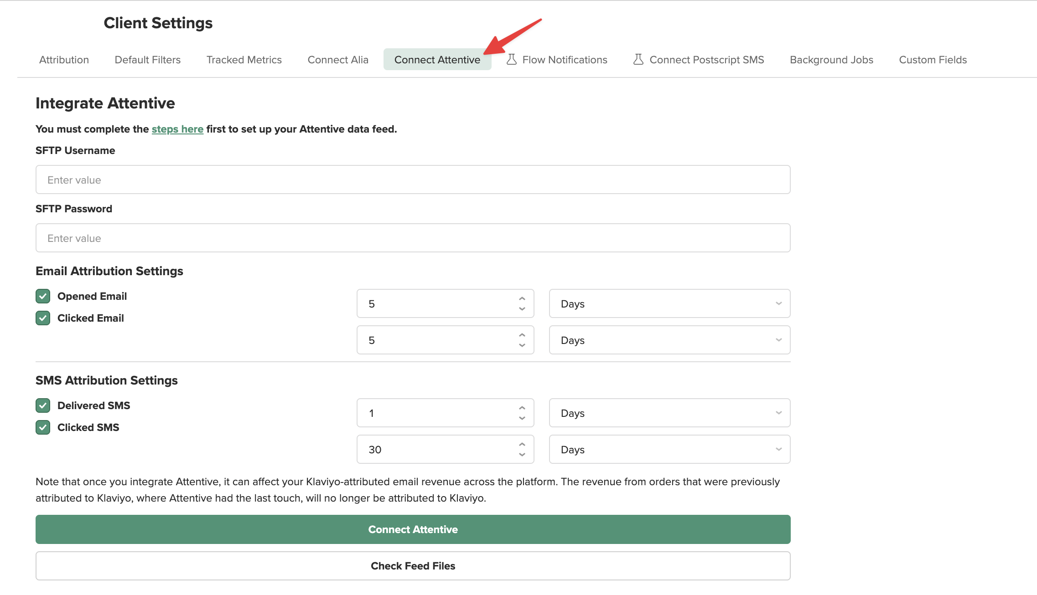Click the flask icon beside Flow Notifications
This screenshot has height=595, width=1037.
pyautogui.click(x=512, y=60)
